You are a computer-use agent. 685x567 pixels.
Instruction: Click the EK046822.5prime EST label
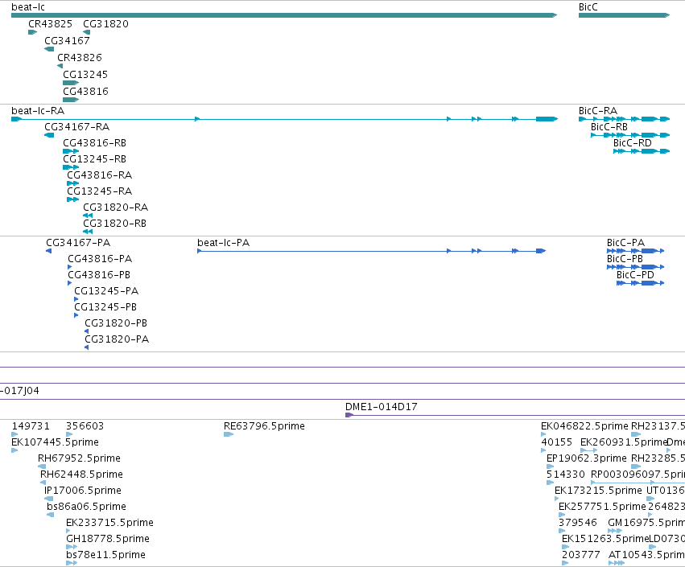[x=584, y=426]
